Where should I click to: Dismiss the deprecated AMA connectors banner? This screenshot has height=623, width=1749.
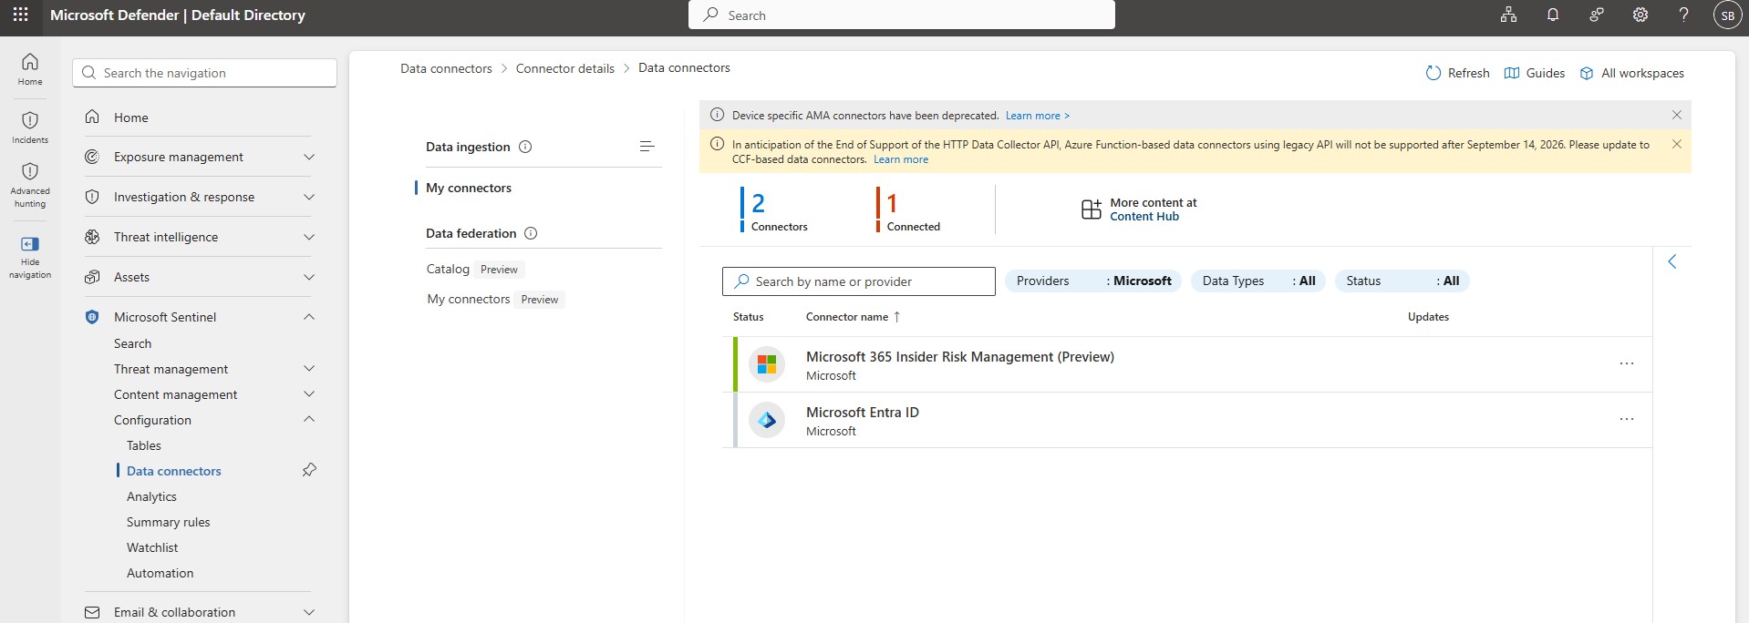click(x=1676, y=115)
